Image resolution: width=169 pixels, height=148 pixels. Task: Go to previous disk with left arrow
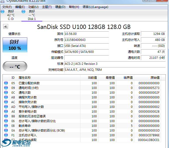(5, 27)
